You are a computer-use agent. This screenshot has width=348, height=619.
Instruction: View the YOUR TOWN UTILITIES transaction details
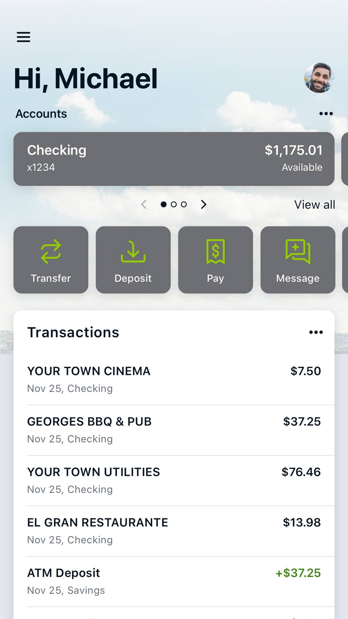pos(174,480)
